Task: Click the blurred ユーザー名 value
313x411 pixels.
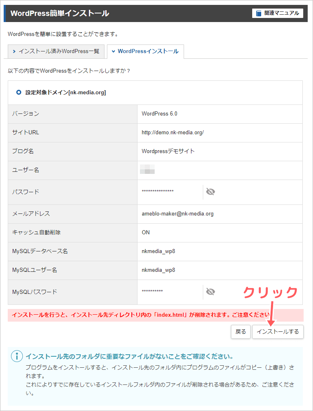Action: [x=147, y=170]
